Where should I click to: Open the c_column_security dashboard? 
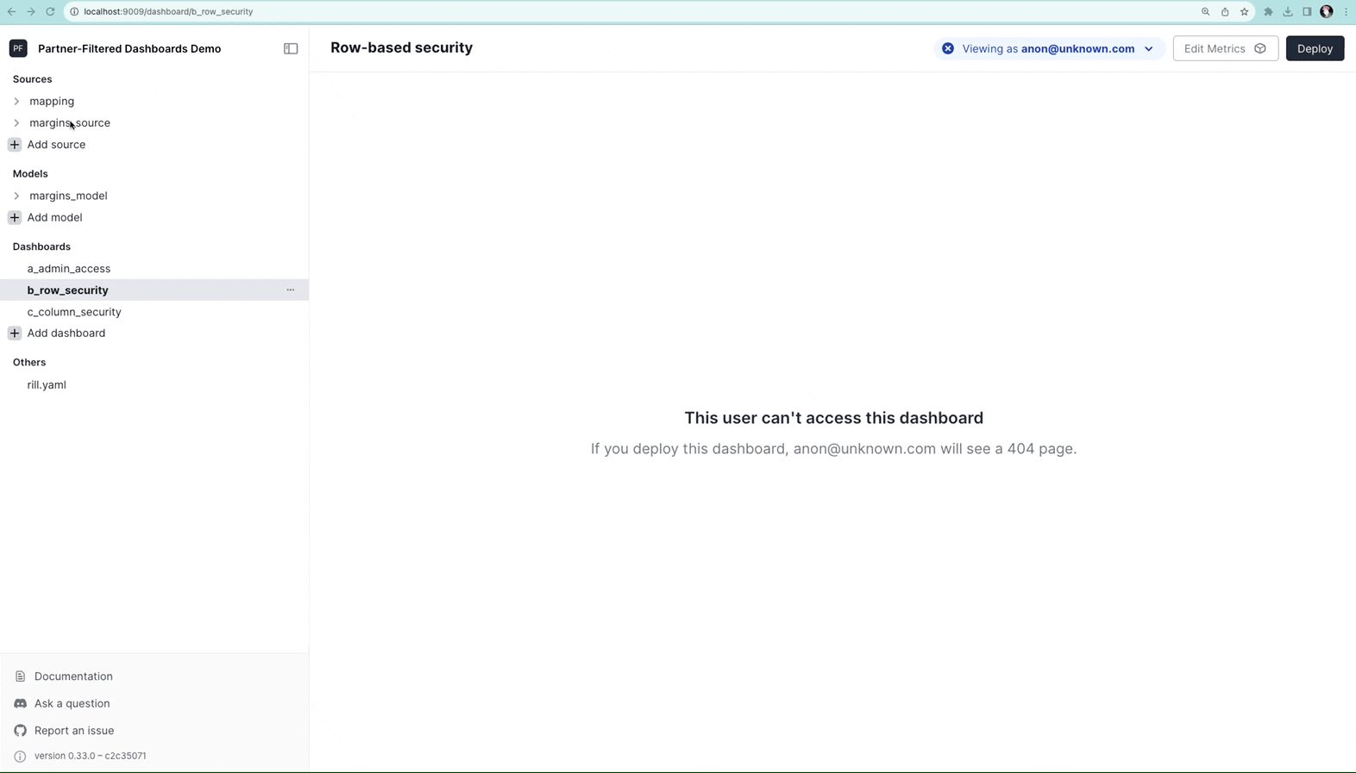point(74,312)
